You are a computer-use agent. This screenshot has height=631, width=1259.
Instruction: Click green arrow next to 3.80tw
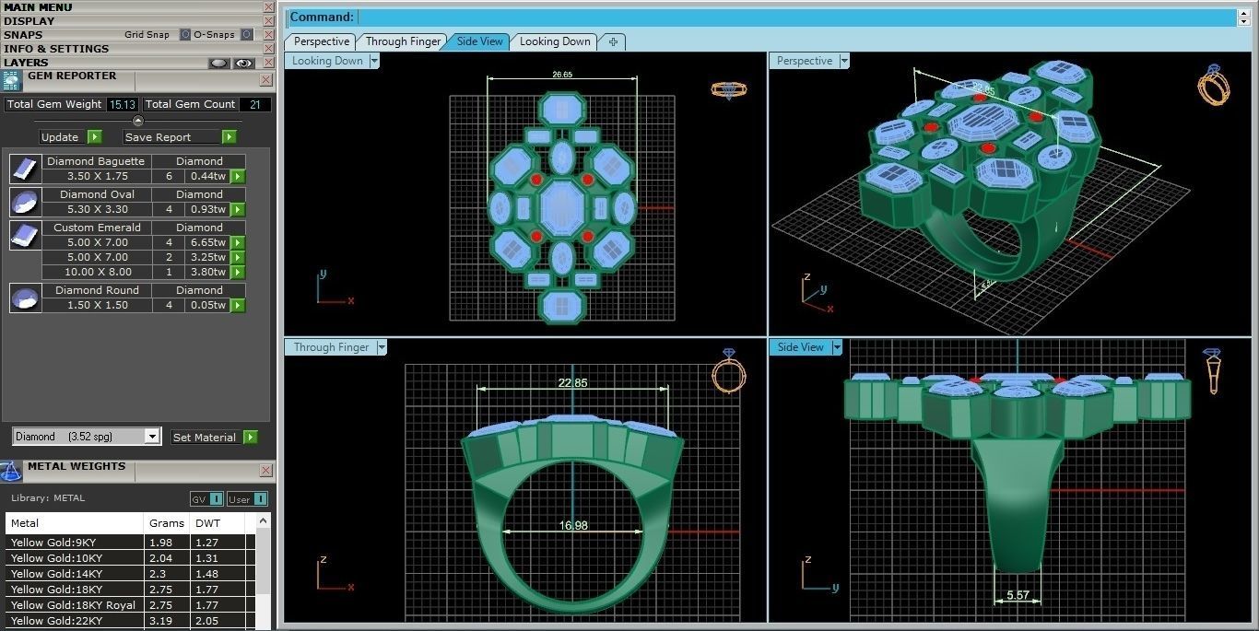coord(238,272)
